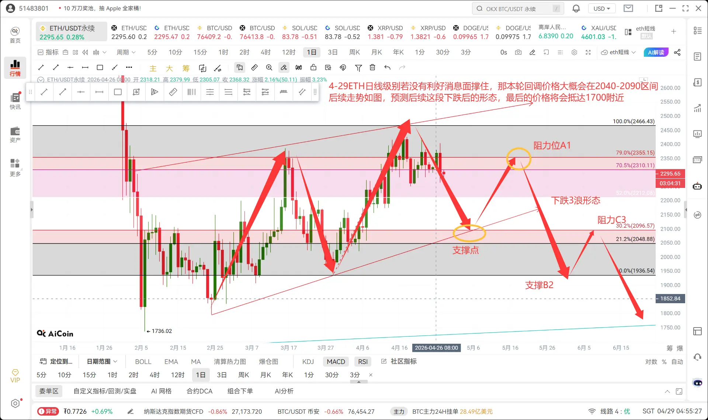Open 行情 market sidebar item
The height and width of the screenshot is (420, 708).
coord(15,68)
